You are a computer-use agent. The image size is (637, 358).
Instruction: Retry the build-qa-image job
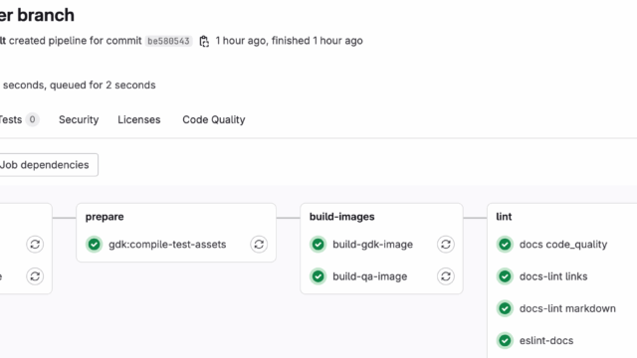click(x=446, y=276)
